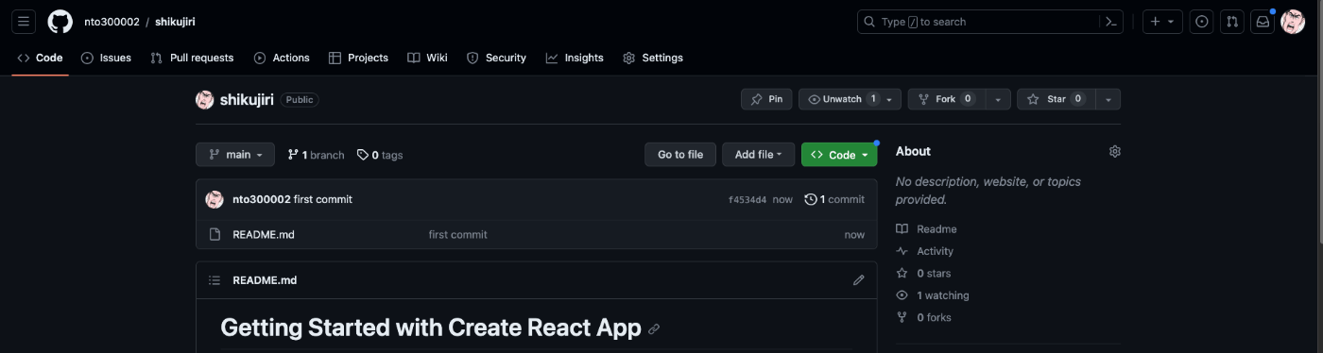Image resolution: width=1323 pixels, height=353 pixels.
Task: Jump to Readme in About sidebar
Action: coord(926,229)
